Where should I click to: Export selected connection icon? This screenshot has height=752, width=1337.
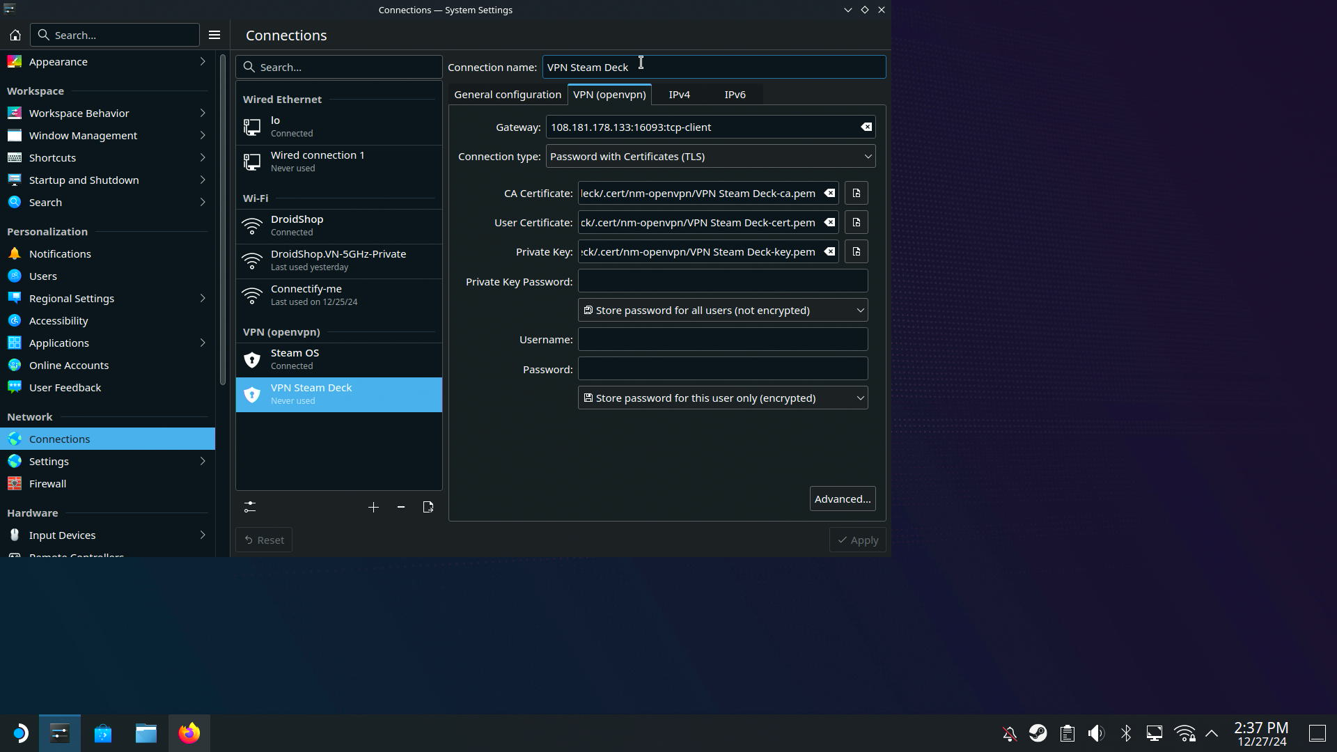pos(428,507)
